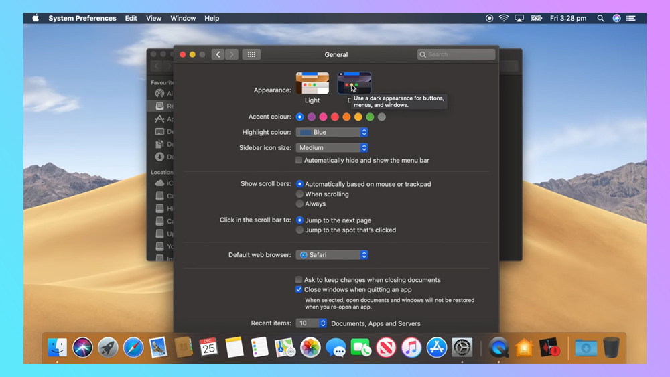Open the Apple menu
Image resolution: width=670 pixels, height=377 pixels.
tap(36, 18)
